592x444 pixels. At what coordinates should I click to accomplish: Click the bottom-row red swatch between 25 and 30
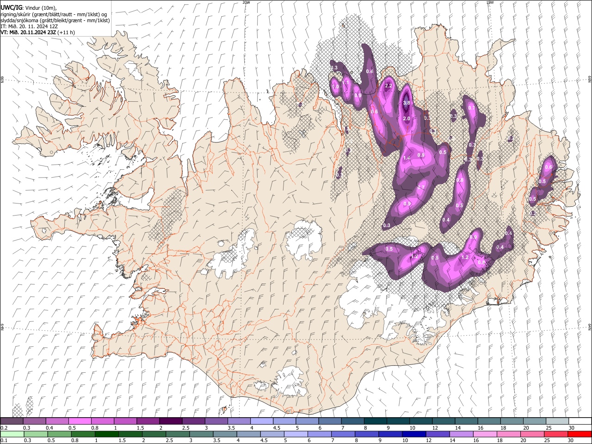[x=555, y=434]
